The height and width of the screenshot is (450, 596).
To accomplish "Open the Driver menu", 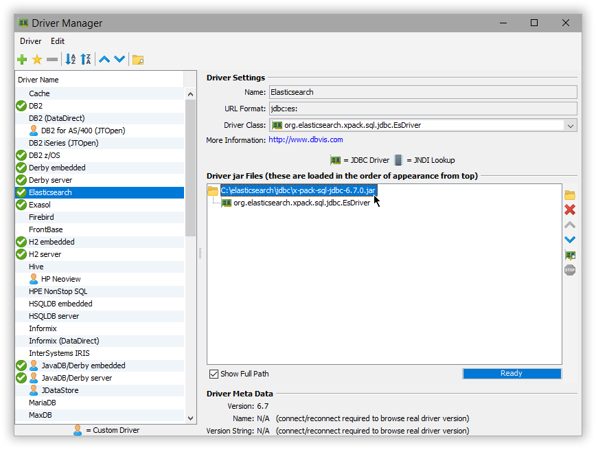I will (30, 41).
